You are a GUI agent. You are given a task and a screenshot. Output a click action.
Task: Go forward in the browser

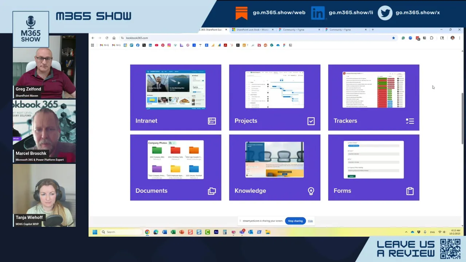(100, 38)
